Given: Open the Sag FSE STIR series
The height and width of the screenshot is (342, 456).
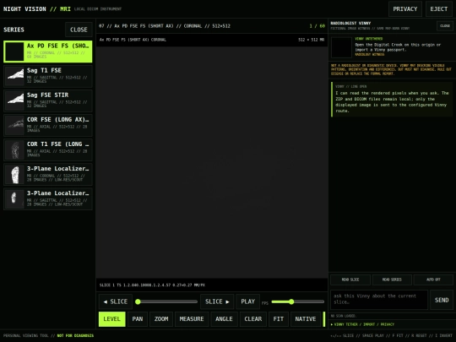Looking at the screenshot, I should coord(47,100).
